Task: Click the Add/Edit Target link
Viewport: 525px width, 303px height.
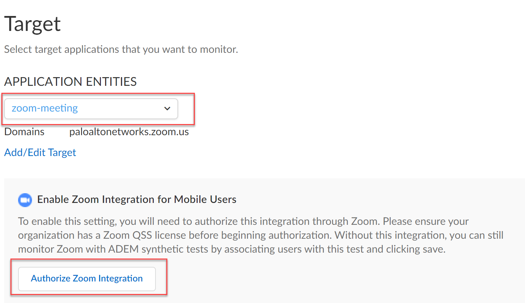Action: pos(40,153)
